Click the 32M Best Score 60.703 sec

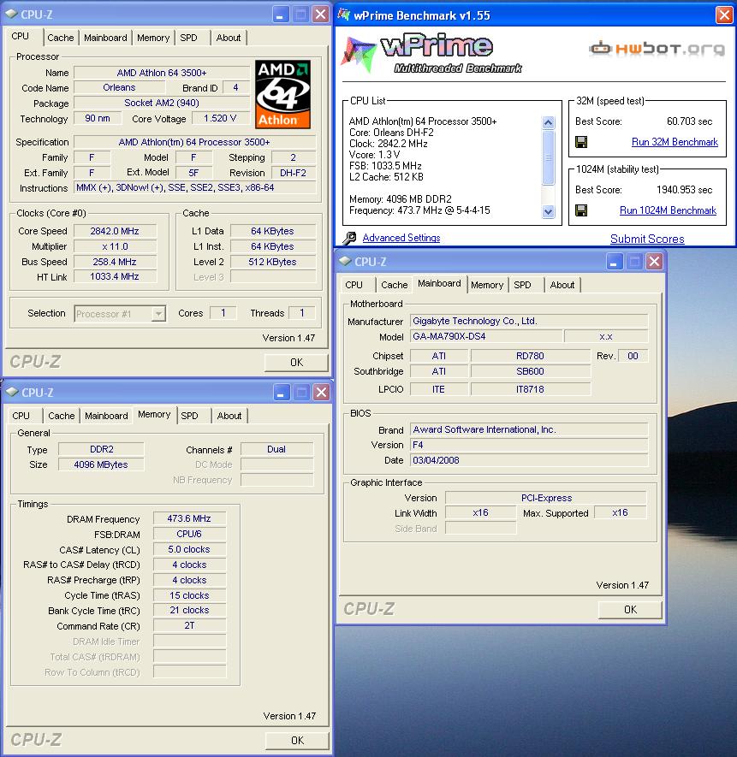[x=690, y=121]
